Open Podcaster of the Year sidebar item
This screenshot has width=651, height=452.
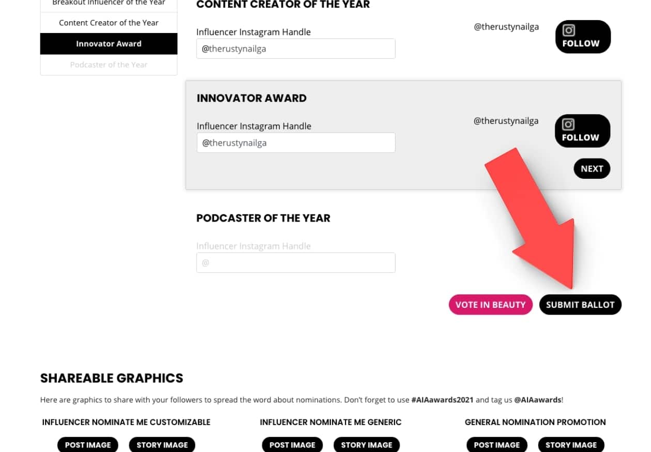click(x=109, y=65)
